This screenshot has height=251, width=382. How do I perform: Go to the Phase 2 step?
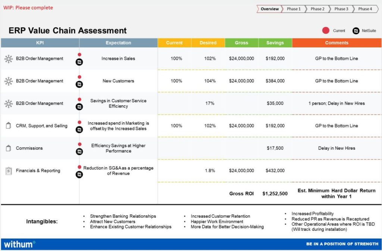click(x=317, y=9)
